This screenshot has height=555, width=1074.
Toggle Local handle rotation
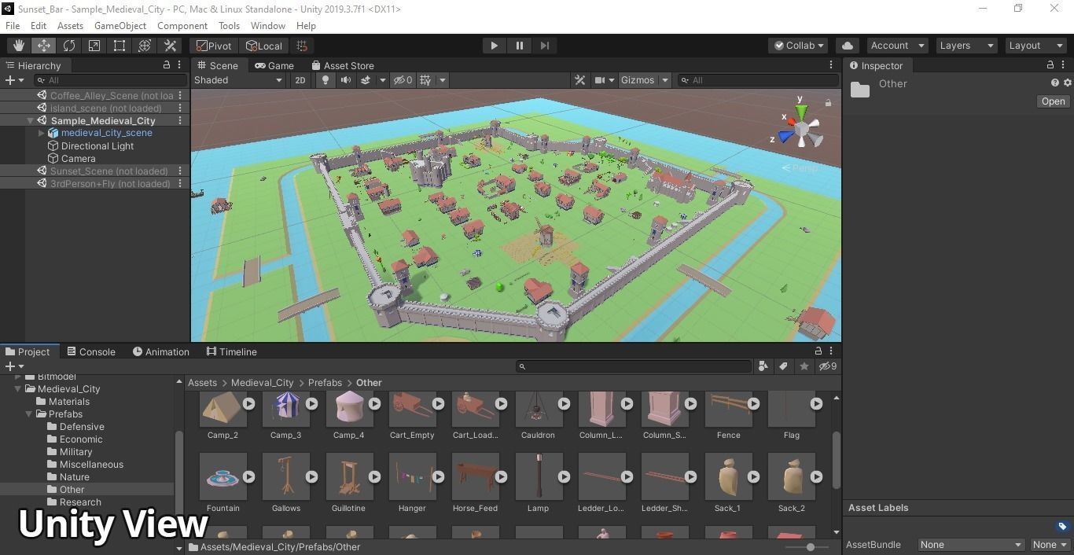click(x=264, y=46)
